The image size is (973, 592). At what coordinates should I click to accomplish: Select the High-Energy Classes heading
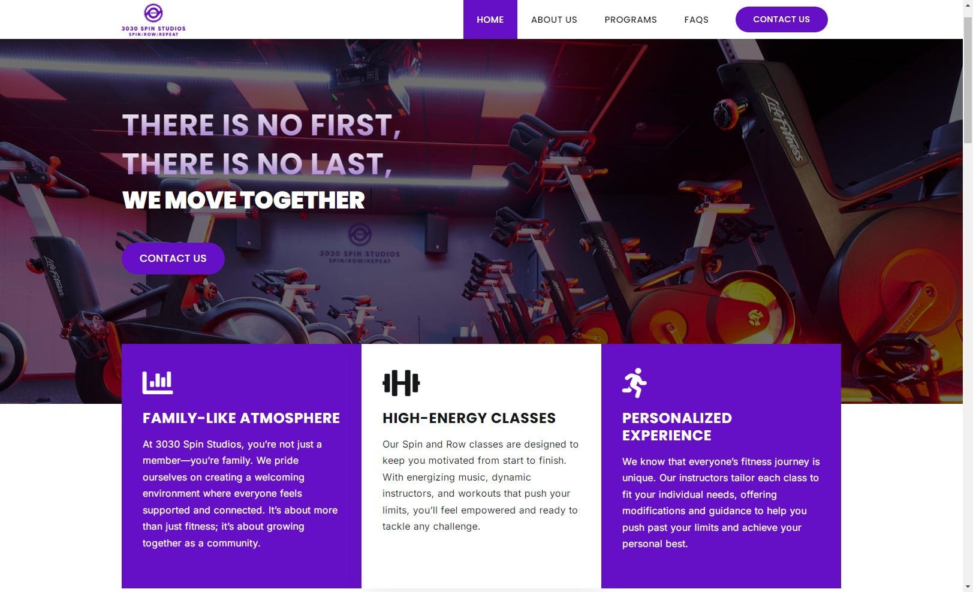tap(469, 418)
